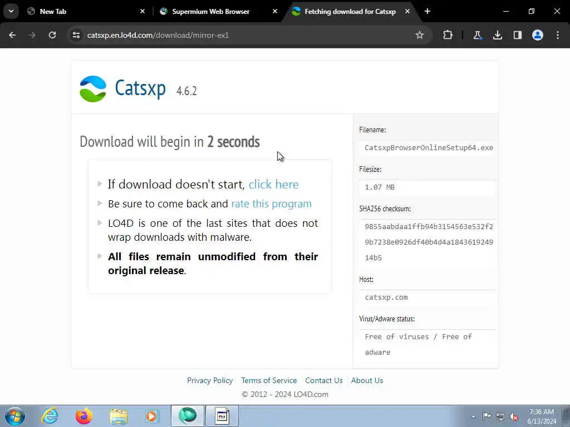Click the version number 4.6.2
570x427 pixels.
(x=186, y=91)
